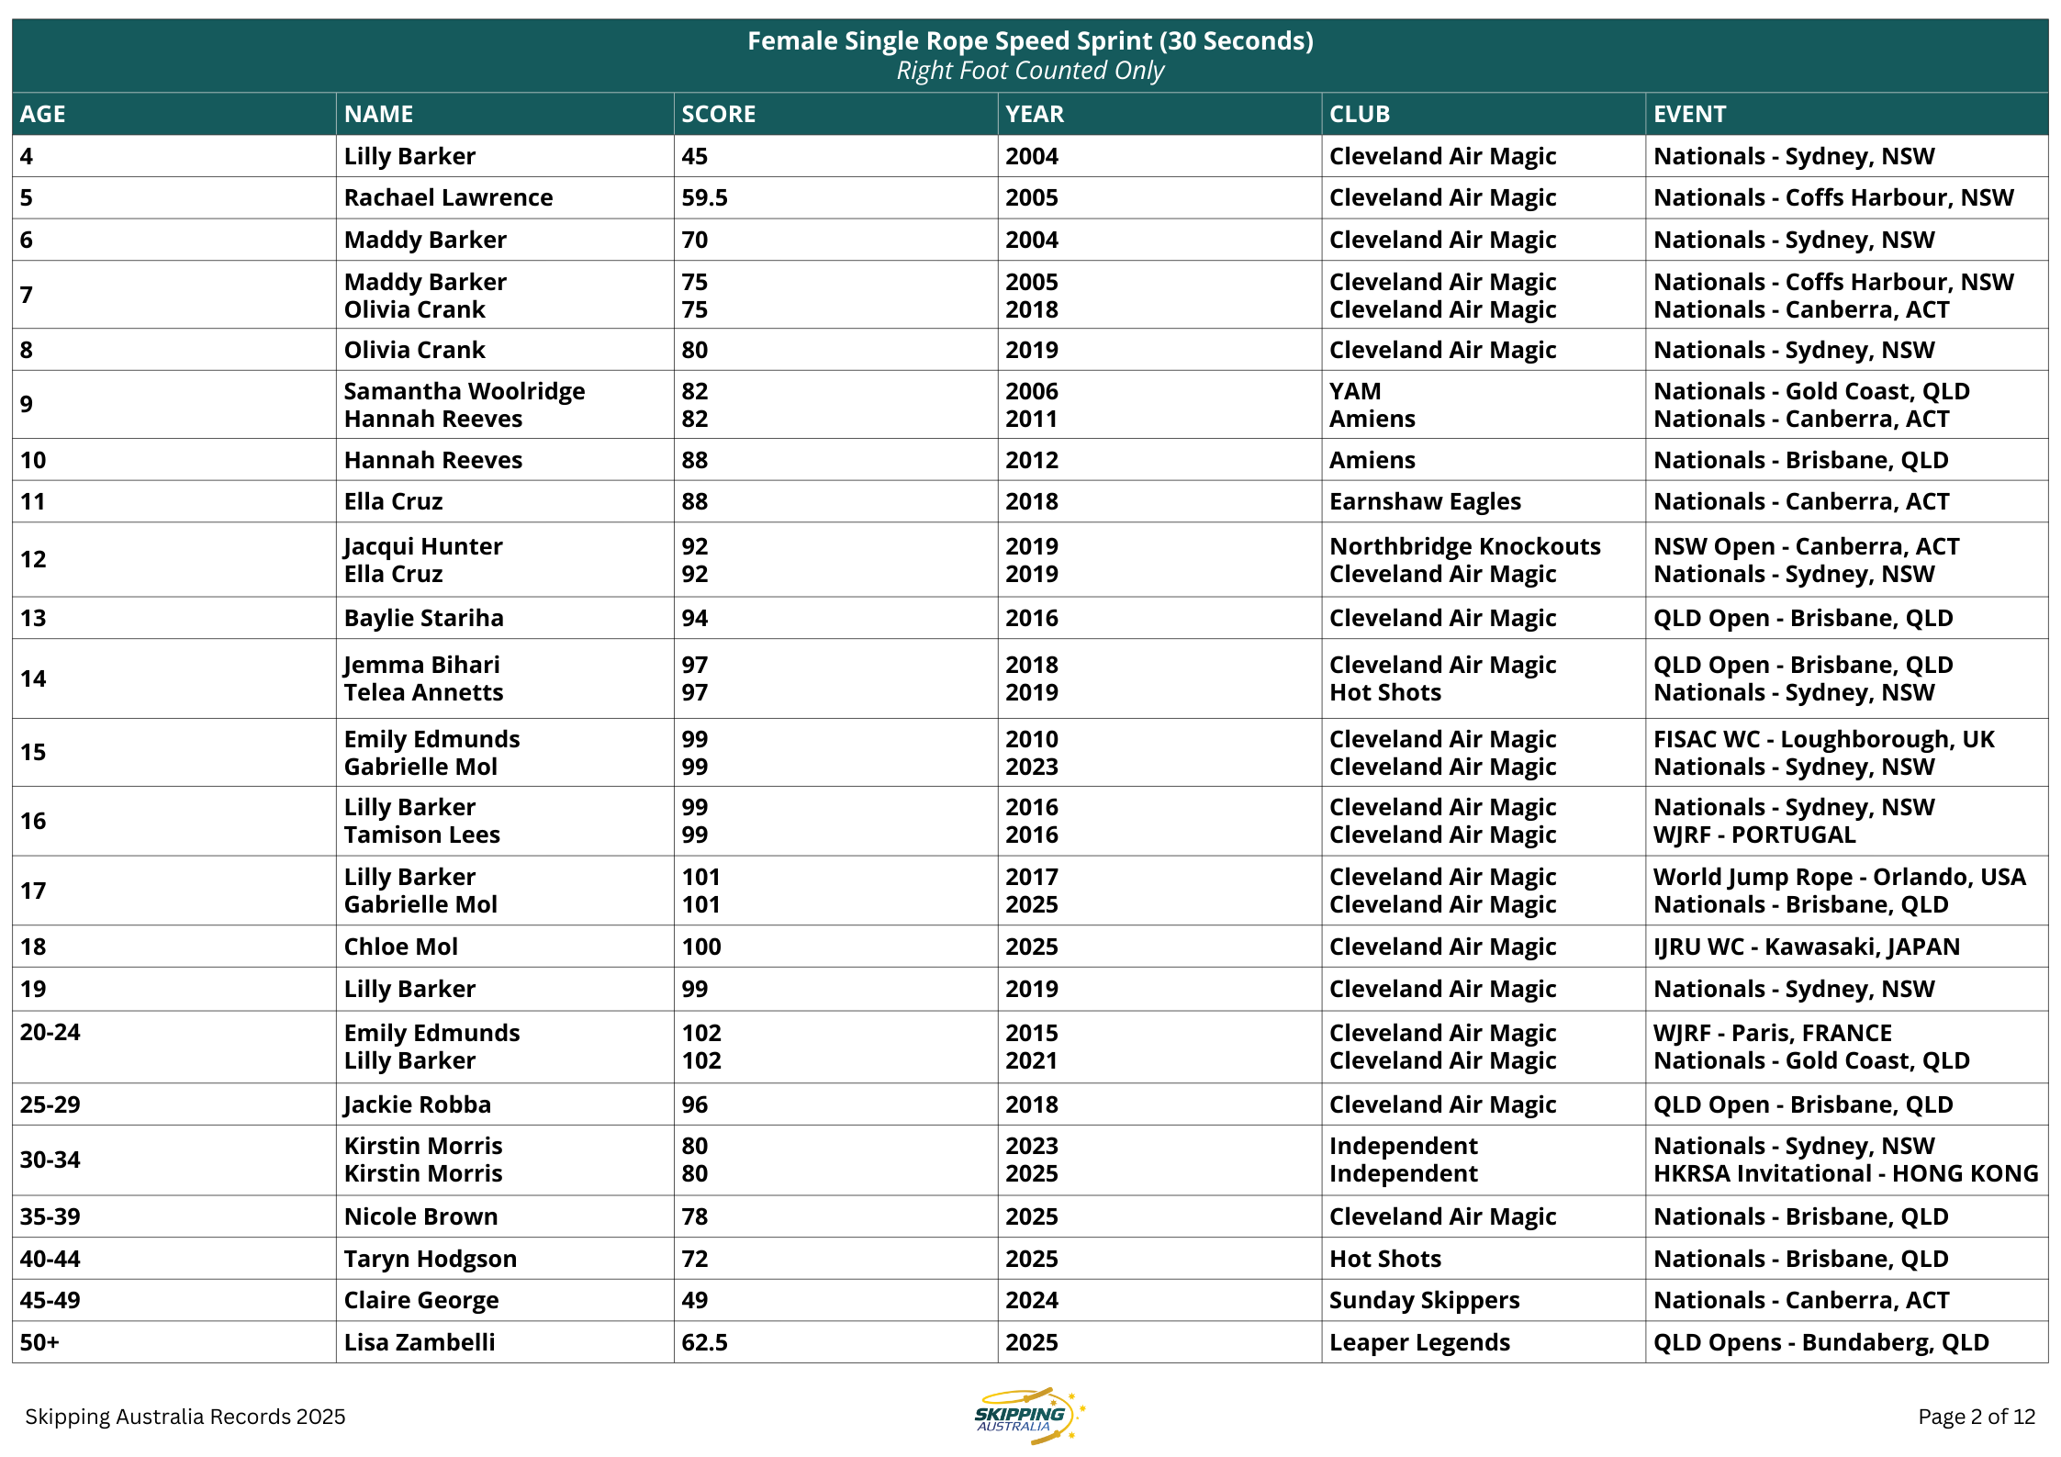This screenshot has height=1457, width=2061.
Task: Click the age group '20-24'
Action: (x=50, y=1032)
